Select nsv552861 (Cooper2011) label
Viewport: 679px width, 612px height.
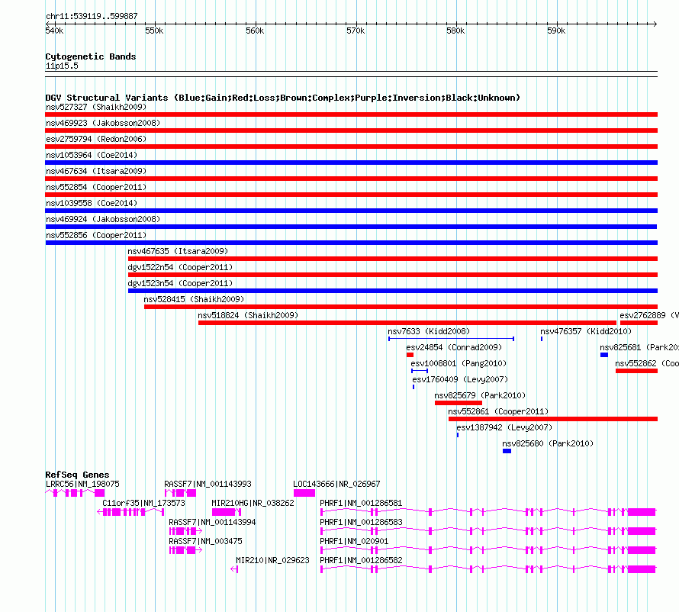(498, 411)
